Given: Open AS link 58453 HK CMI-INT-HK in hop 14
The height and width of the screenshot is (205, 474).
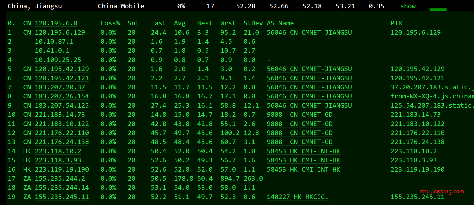Looking at the screenshot, I should [304, 151].
